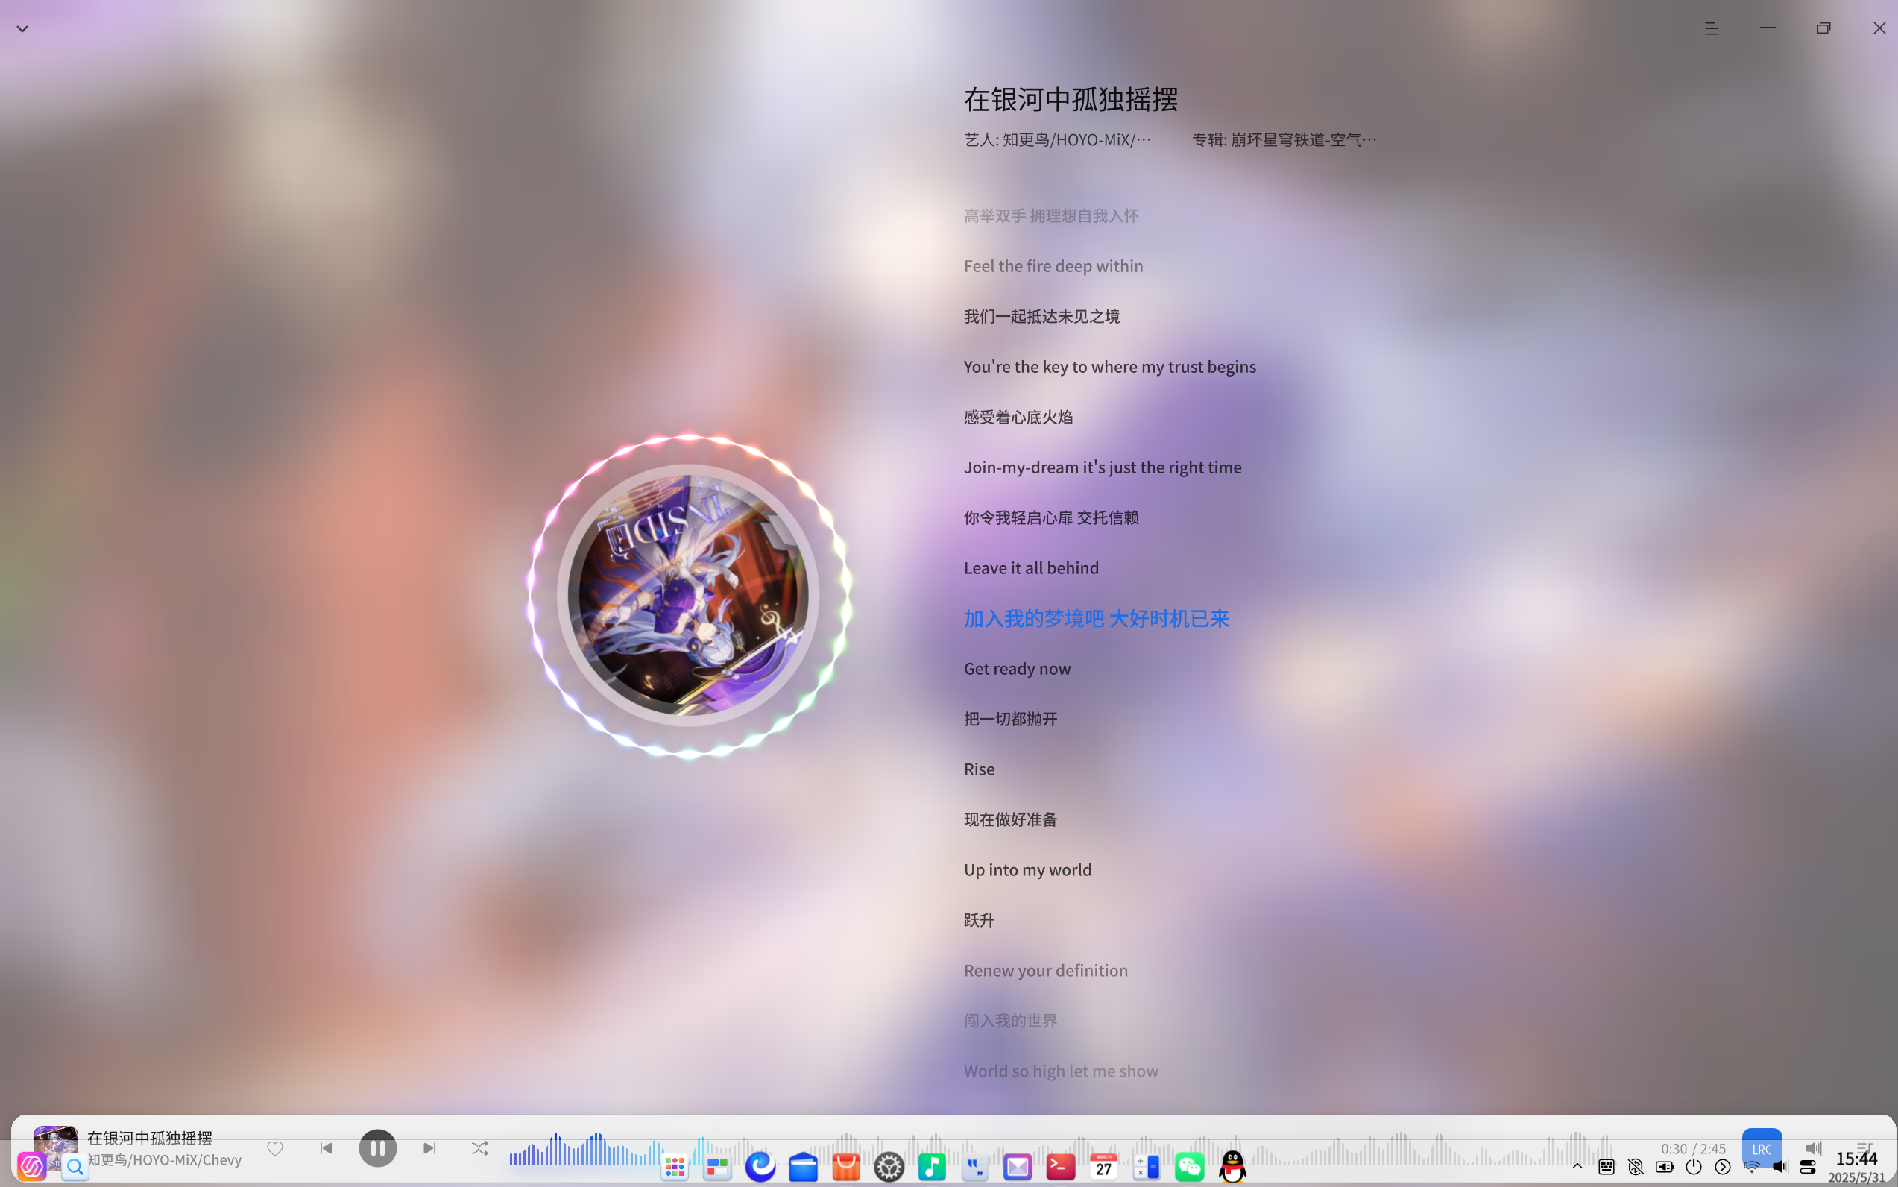Open the dock search magnifier
The width and height of the screenshot is (1898, 1187).
(75, 1168)
